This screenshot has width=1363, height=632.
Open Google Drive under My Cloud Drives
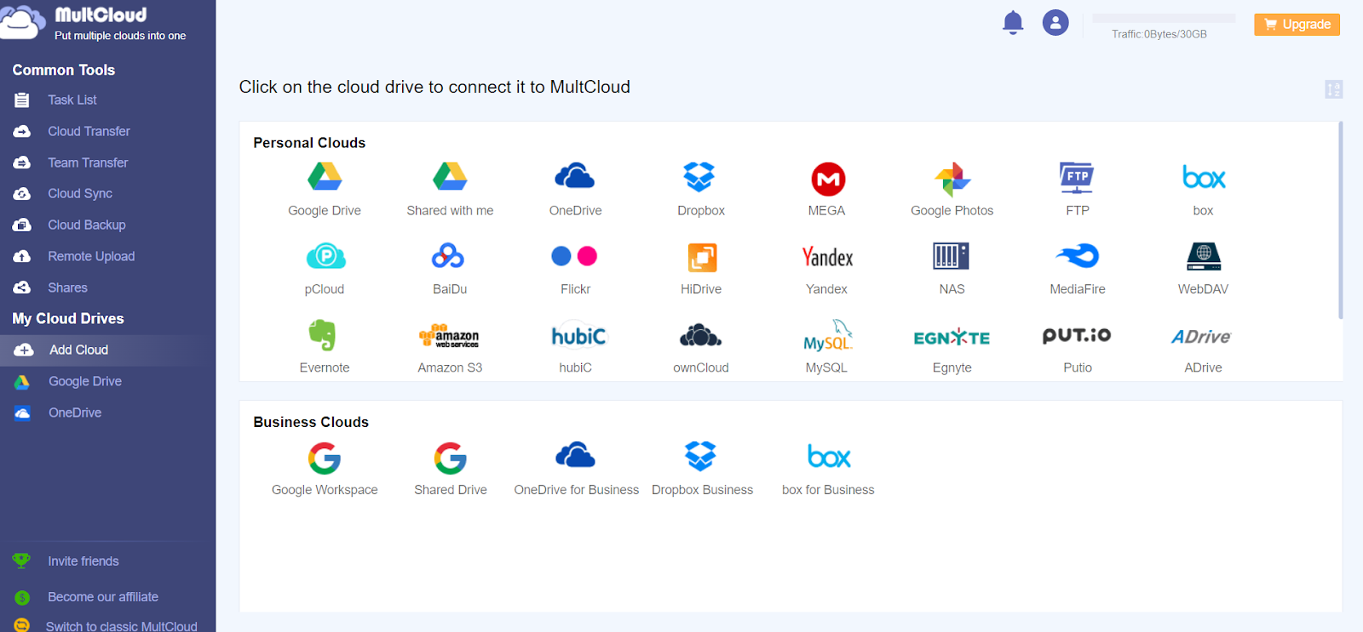[85, 382]
